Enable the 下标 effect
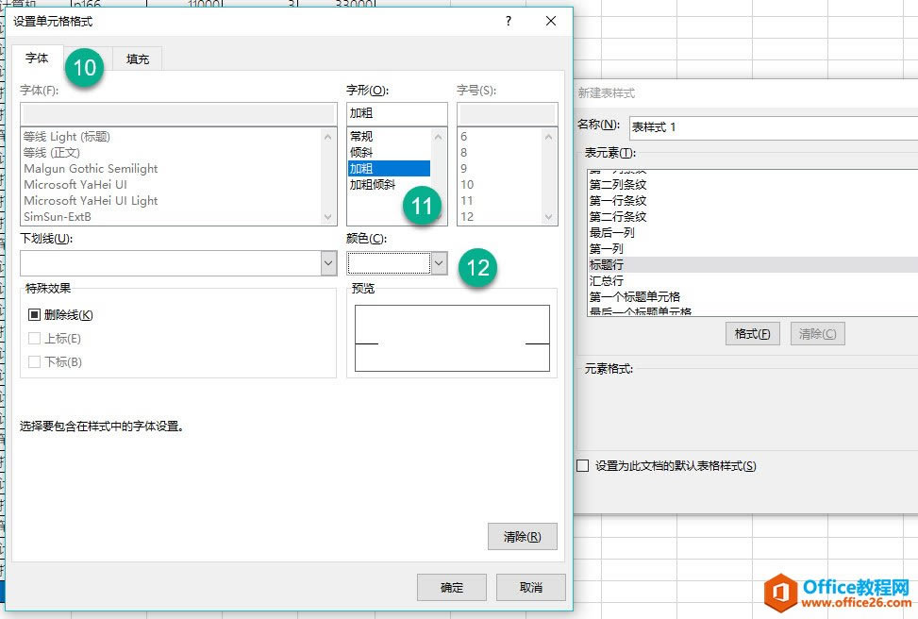Viewport: 918px width, 619px height. pos(35,361)
